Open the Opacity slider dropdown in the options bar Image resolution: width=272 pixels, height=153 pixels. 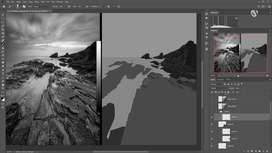coord(65,6)
